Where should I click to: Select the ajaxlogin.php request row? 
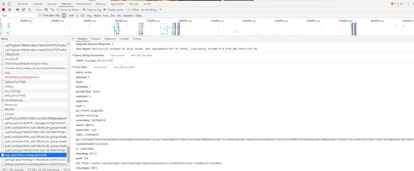[33, 159]
